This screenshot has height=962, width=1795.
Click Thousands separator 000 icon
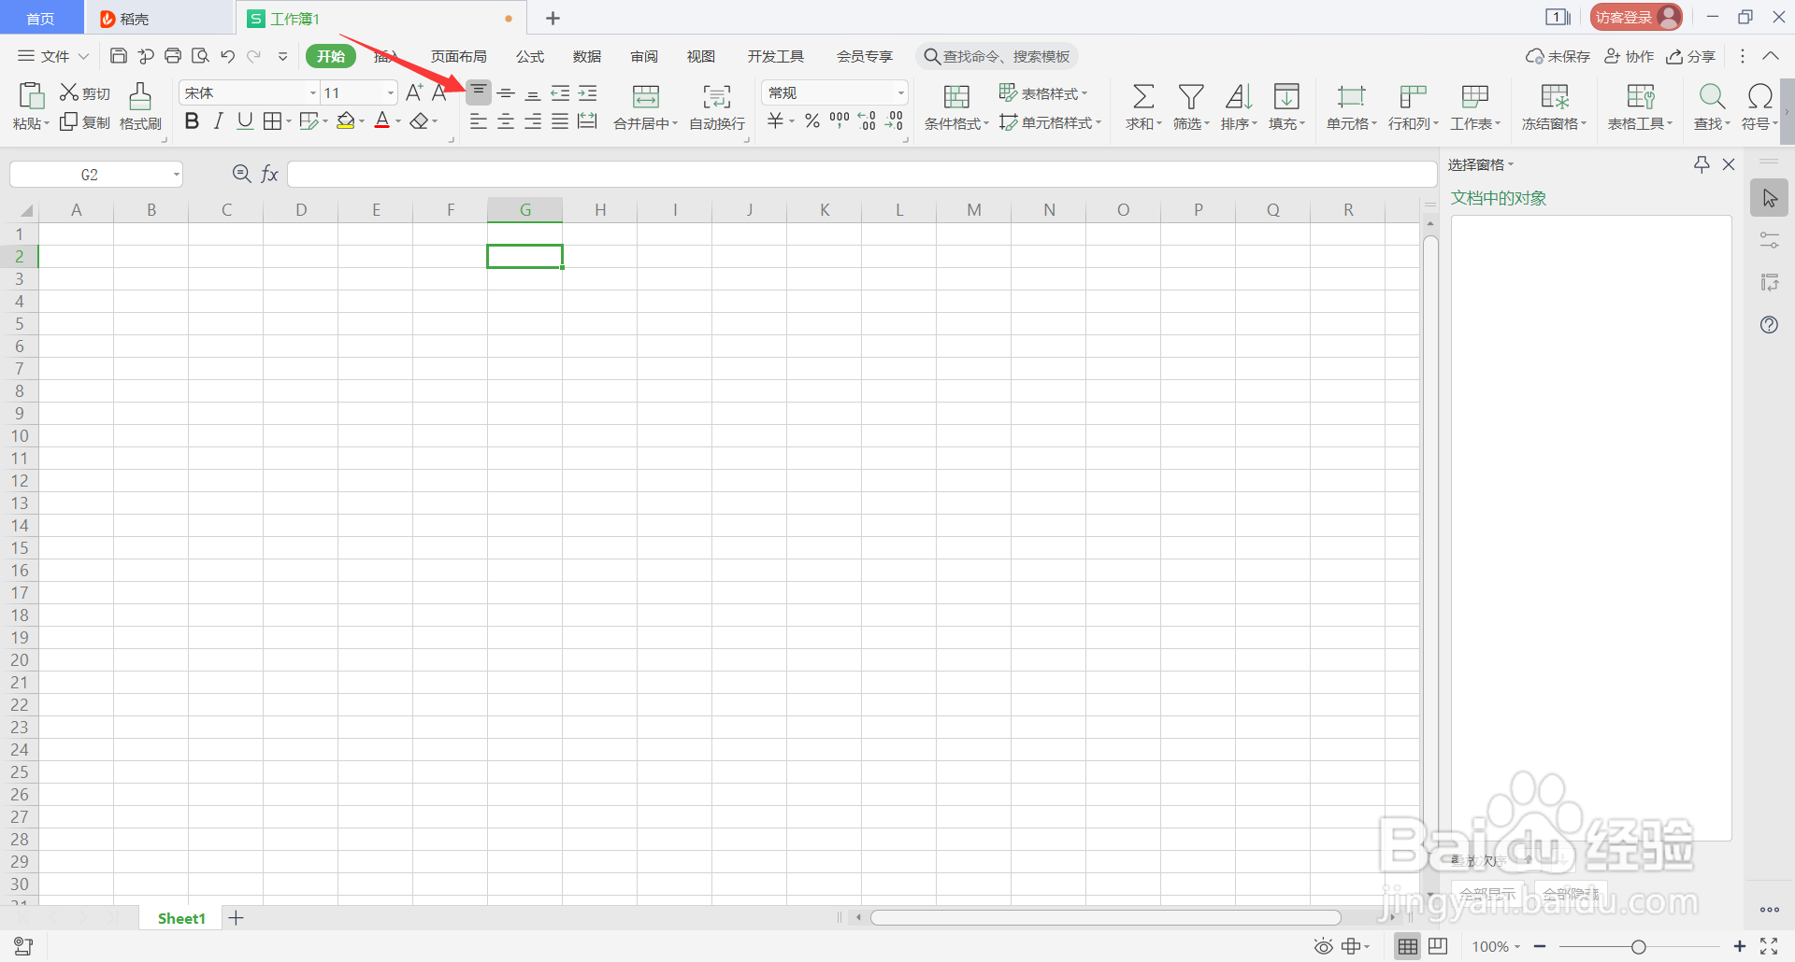coord(840,120)
